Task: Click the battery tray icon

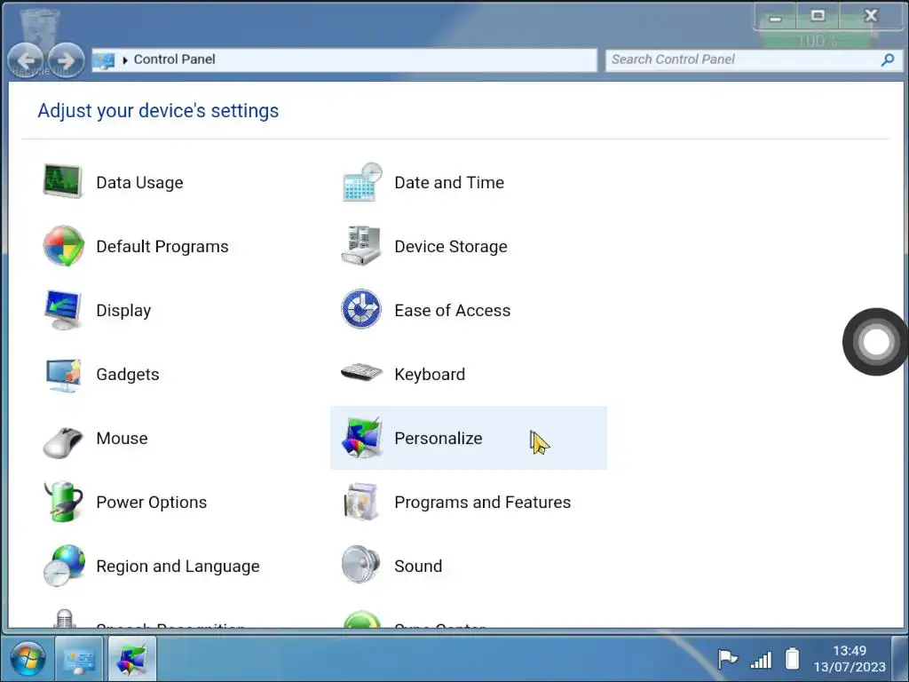Action: [x=792, y=659]
